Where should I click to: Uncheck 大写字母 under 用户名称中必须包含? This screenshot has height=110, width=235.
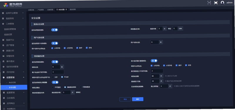click(x=65, y=48)
